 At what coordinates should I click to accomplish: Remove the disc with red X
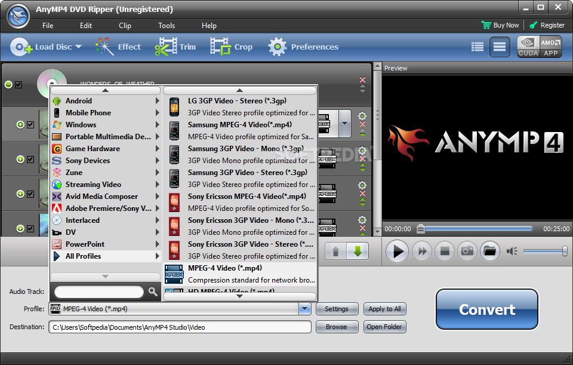362,79
